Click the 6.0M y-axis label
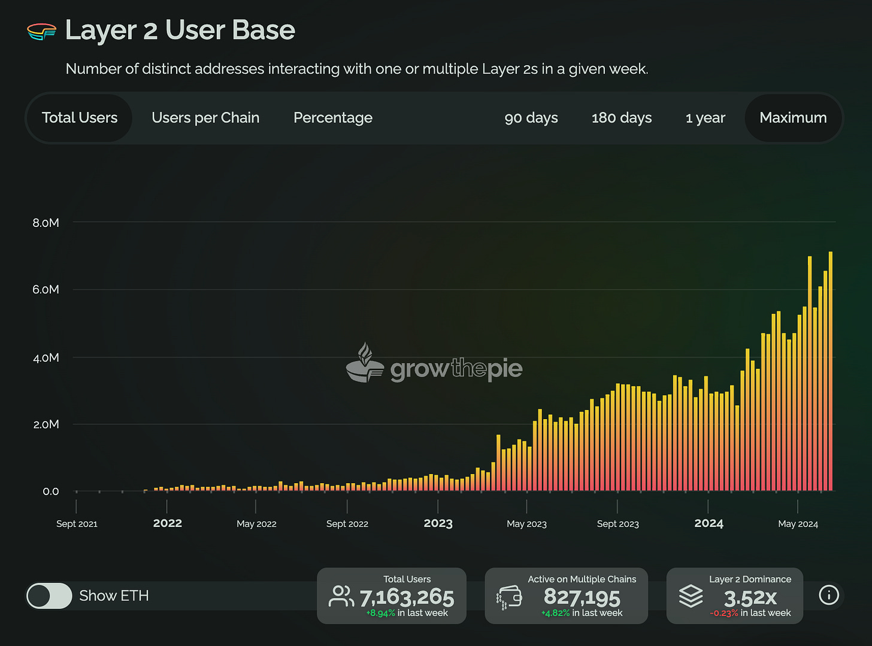Image resolution: width=872 pixels, height=646 pixels. (46, 290)
